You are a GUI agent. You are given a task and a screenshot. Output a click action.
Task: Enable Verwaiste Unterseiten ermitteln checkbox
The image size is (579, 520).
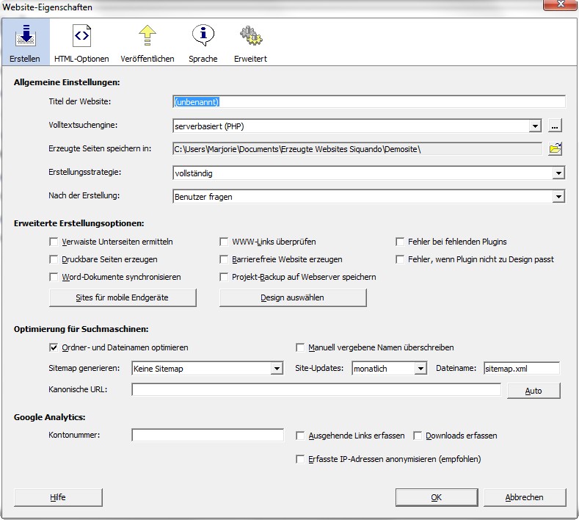coord(54,242)
